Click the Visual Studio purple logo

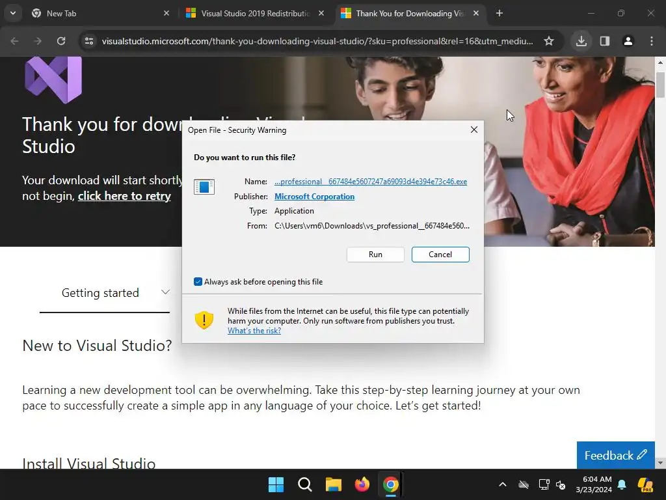click(53, 80)
